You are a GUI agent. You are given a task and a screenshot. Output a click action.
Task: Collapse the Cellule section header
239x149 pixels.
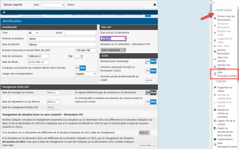[220, 81]
